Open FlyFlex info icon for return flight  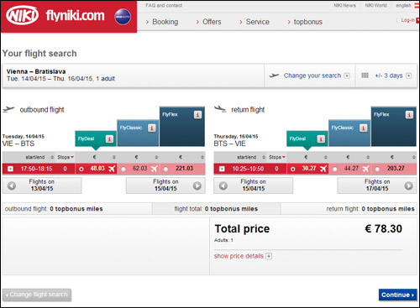pos(409,114)
